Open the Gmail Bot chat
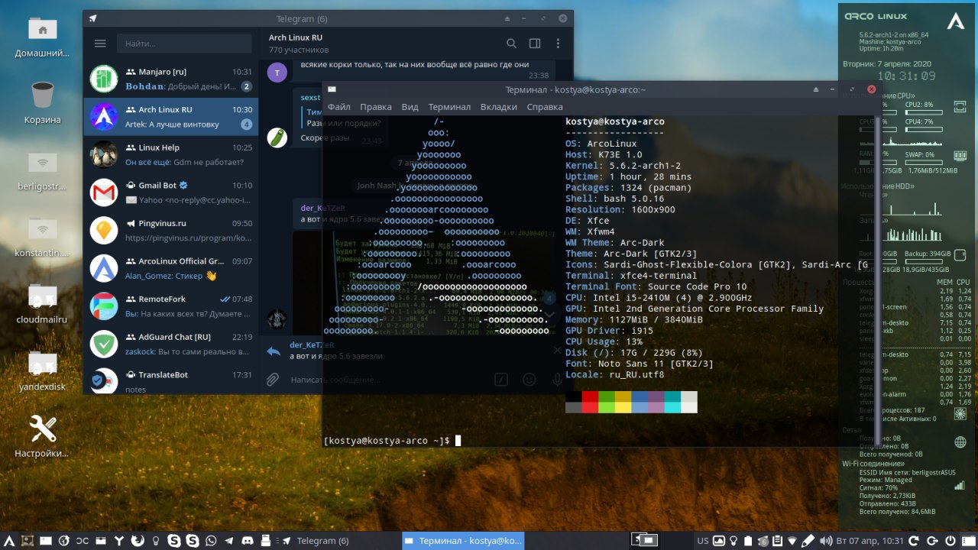The width and height of the screenshot is (978, 550). point(171,192)
